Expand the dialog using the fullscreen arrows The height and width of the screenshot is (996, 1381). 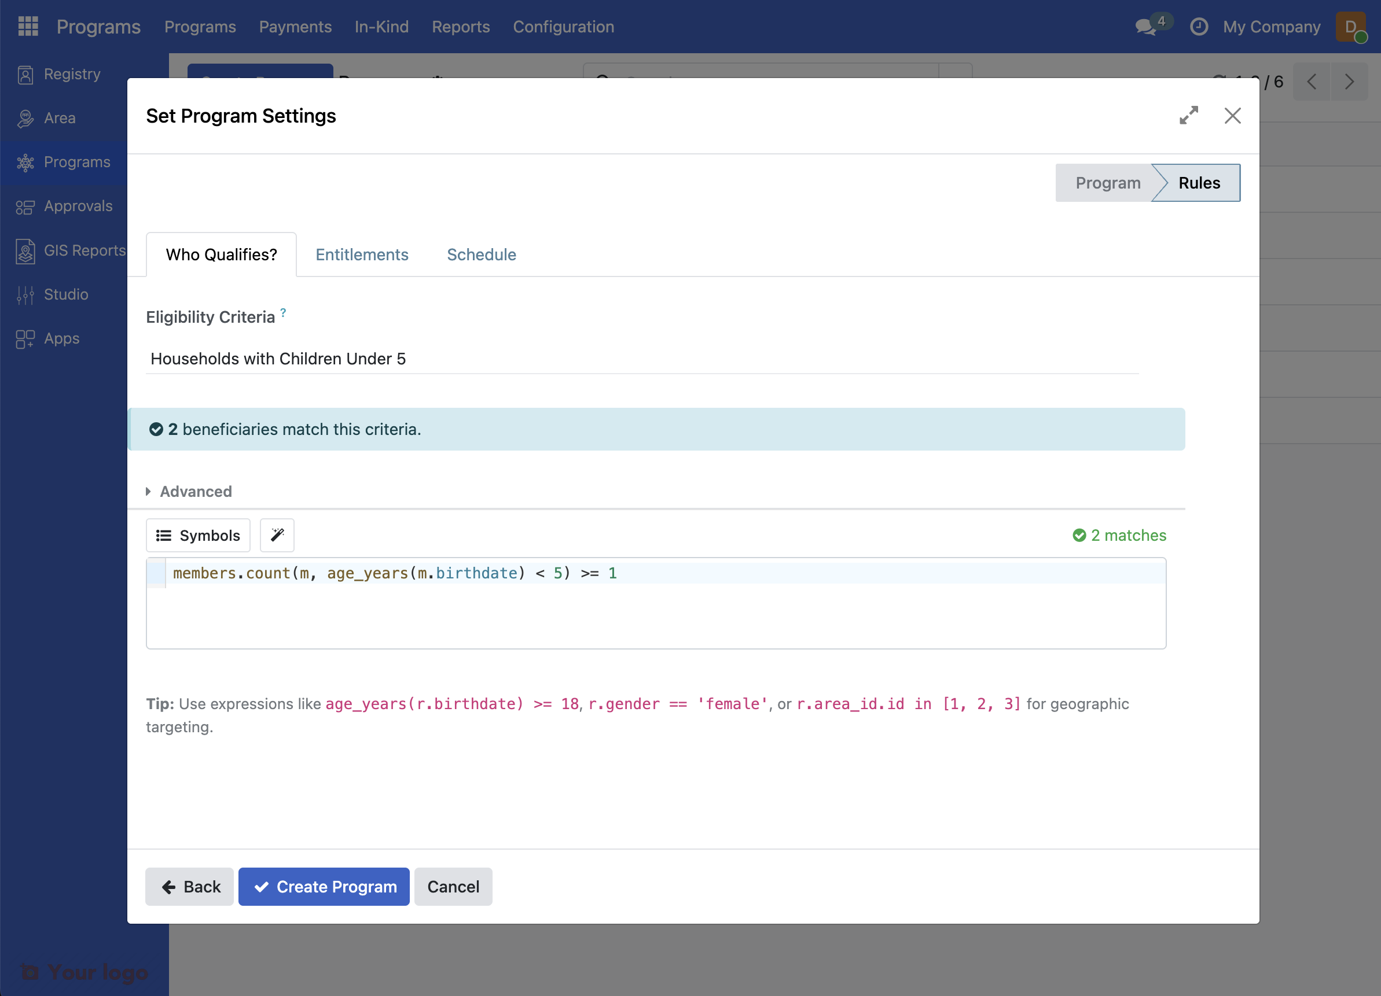coord(1188,116)
